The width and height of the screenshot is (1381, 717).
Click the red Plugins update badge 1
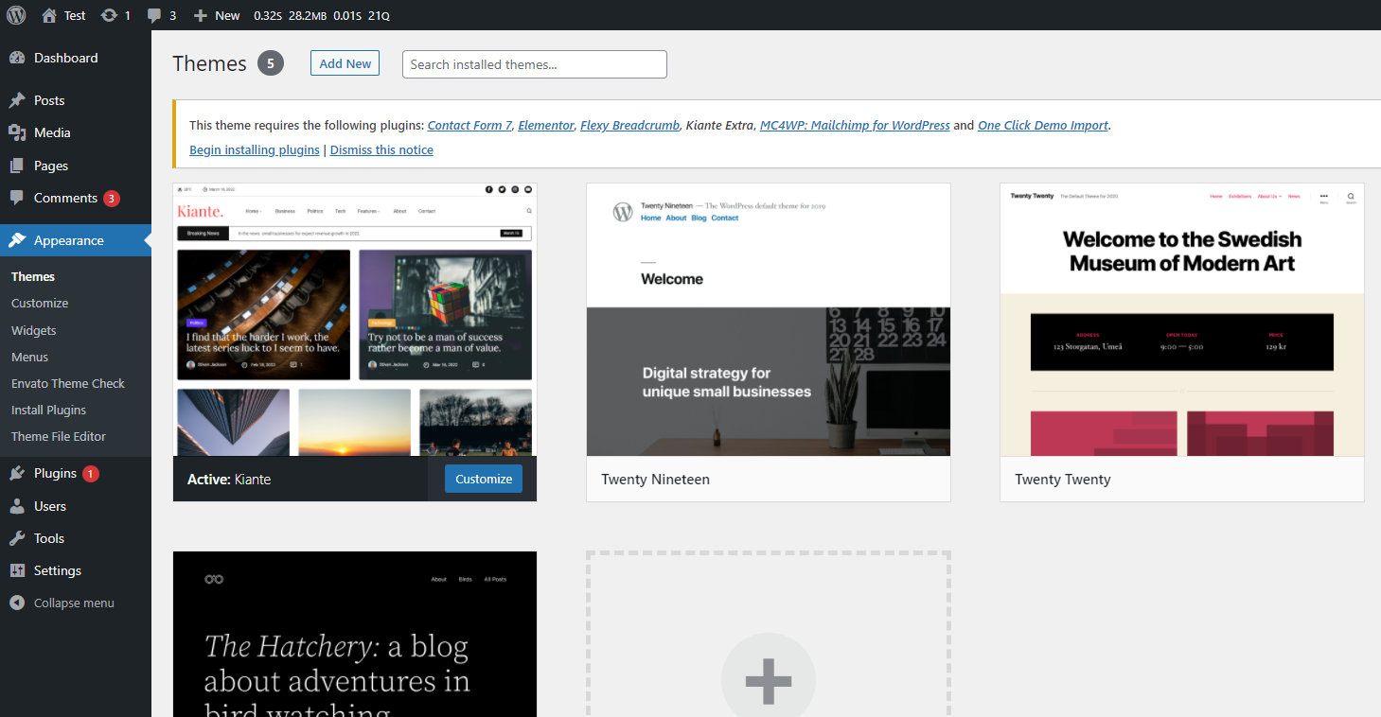click(91, 474)
